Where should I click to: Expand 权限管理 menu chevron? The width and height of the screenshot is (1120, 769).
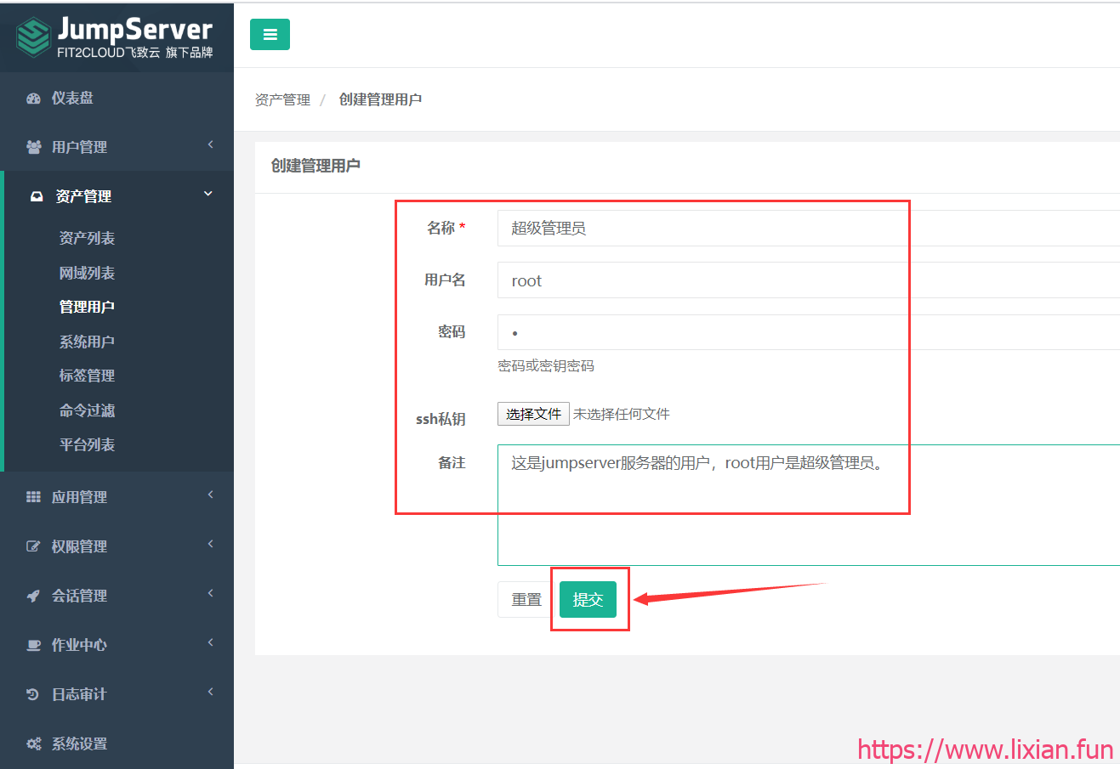point(210,545)
